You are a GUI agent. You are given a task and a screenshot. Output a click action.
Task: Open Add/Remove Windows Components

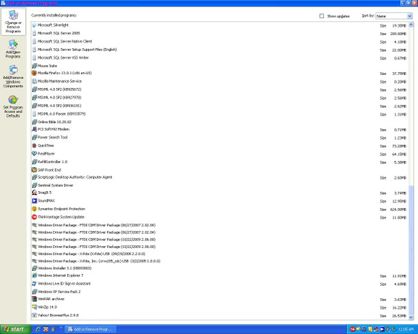(13, 76)
